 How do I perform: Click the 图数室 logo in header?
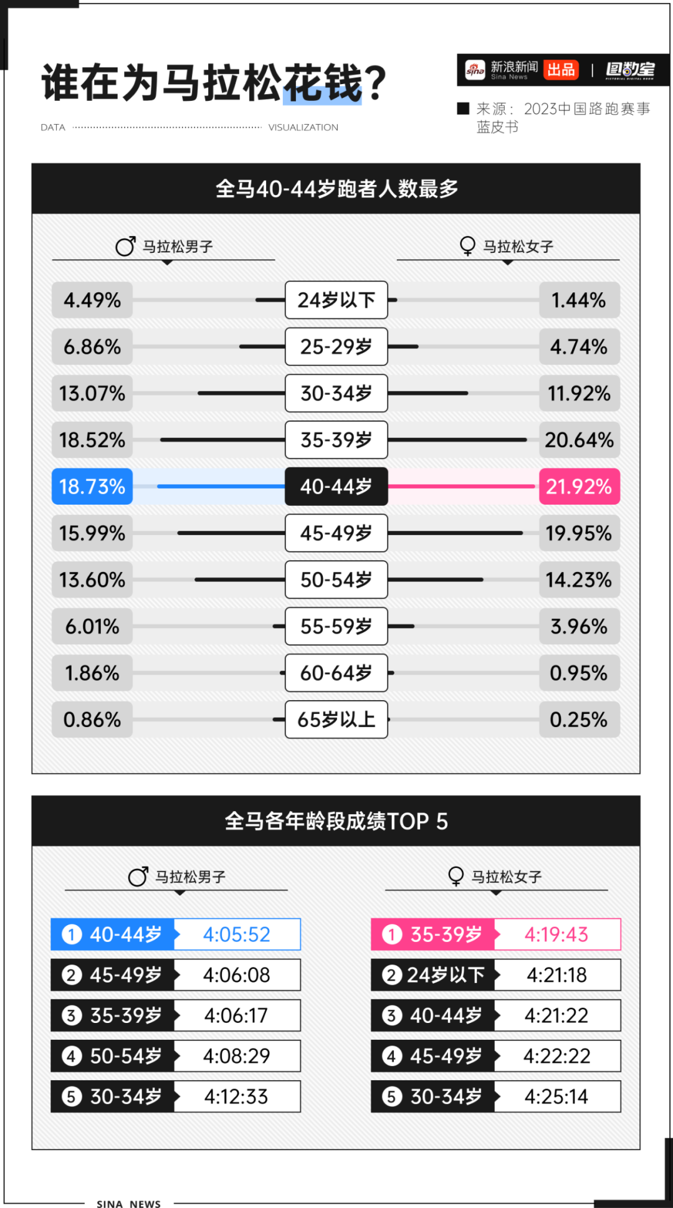(x=631, y=70)
